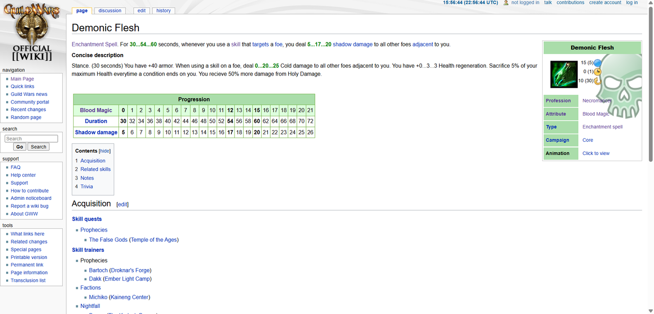Jump to Related skills in Contents
Viewport: 654px width, 314px height.
click(96, 169)
